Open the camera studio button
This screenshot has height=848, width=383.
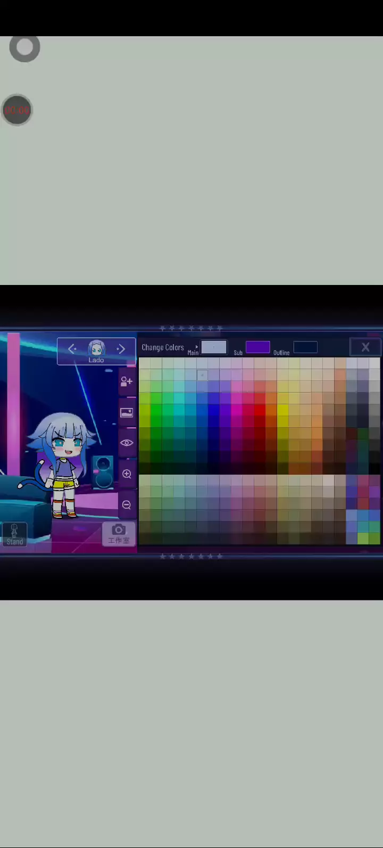pos(119,533)
